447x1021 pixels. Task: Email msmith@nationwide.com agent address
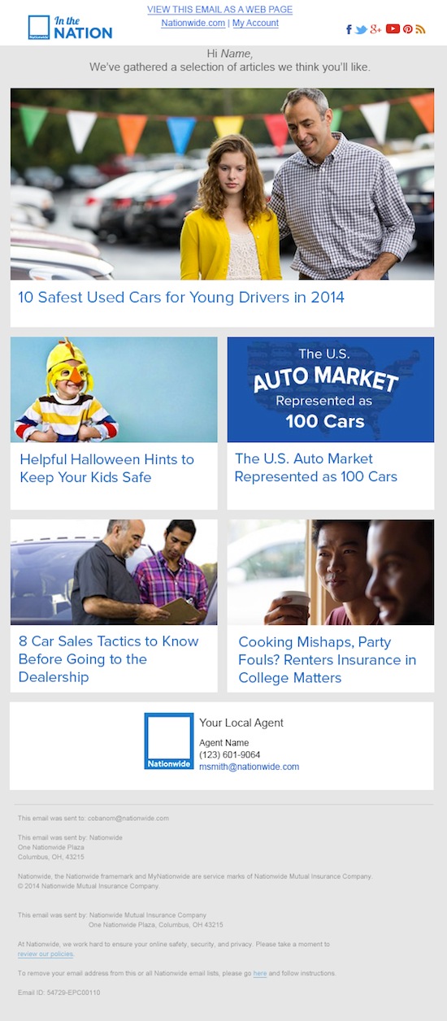[x=250, y=767]
